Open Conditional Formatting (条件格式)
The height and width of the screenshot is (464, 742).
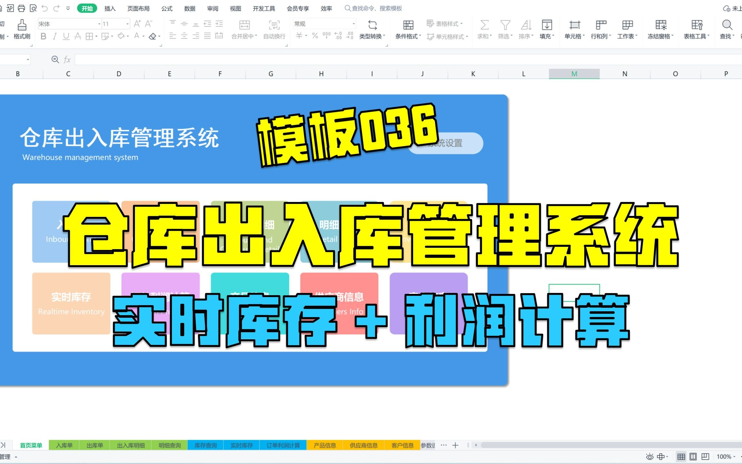[x=408, y=29]
